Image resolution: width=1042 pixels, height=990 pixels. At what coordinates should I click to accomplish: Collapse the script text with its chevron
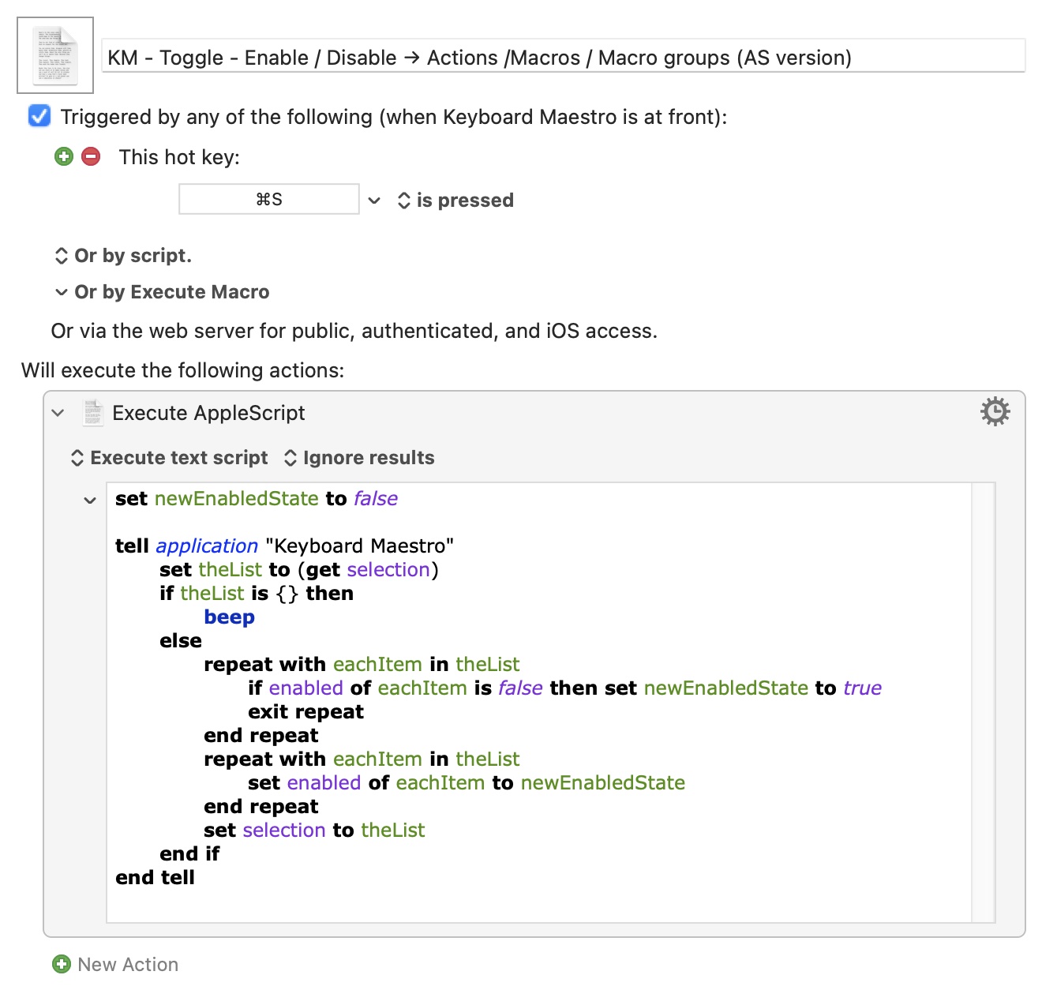[90, 501]
